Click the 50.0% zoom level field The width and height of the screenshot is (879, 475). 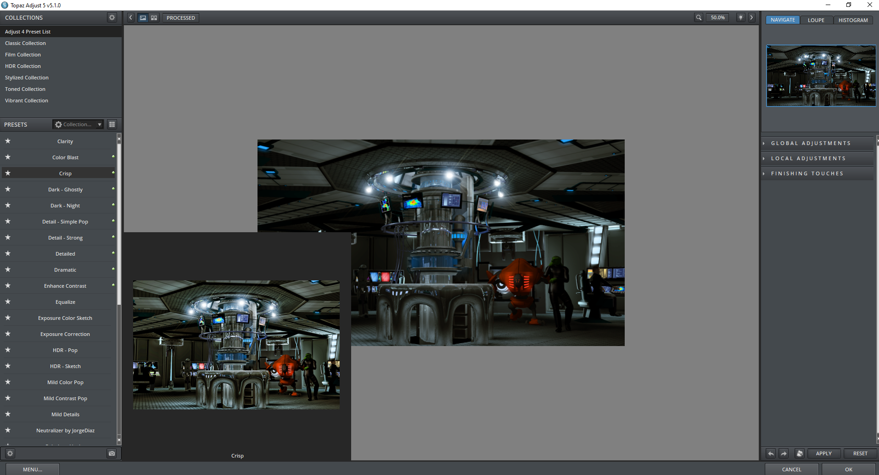click(718, 17)
